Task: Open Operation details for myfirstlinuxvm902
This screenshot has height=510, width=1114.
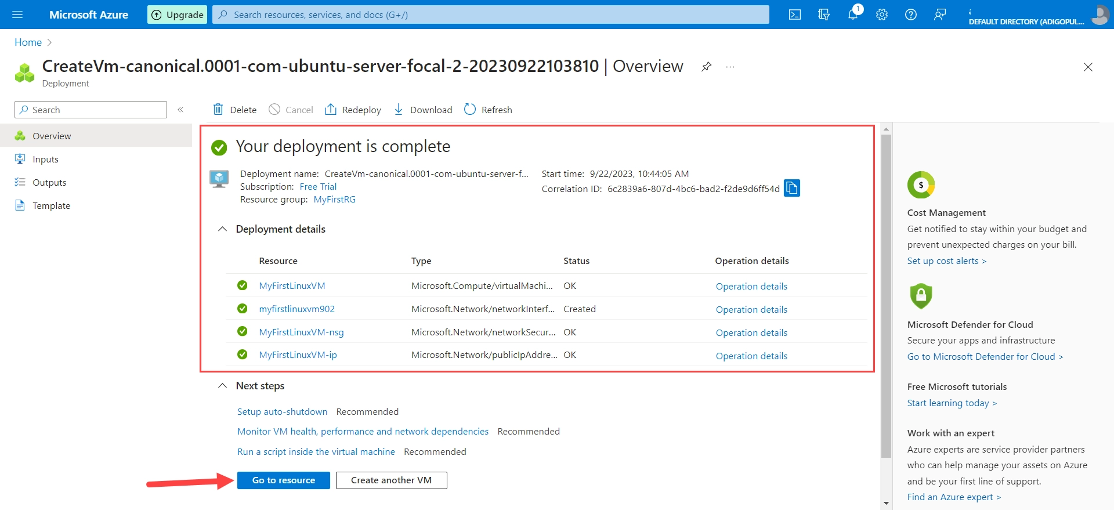Action: point(751,309)
